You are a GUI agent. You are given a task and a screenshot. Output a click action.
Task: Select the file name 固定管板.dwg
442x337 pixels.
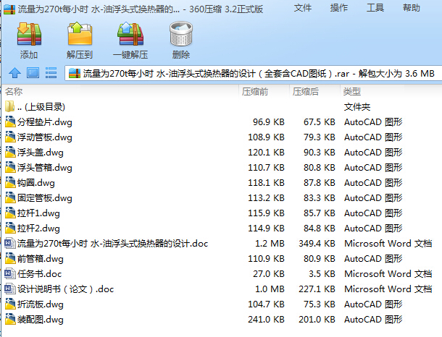45,198
